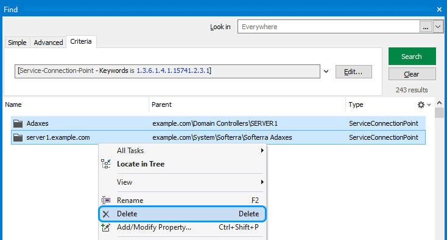Click the 243 results count text
447x240 pixels.
coord(412,90)
